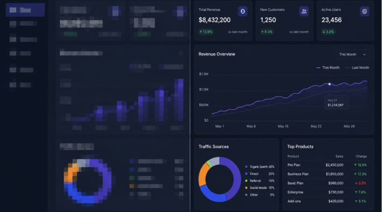Toggle the Organic Search 45% legend entry
The image size is (382, 212).
pos(260,167)
